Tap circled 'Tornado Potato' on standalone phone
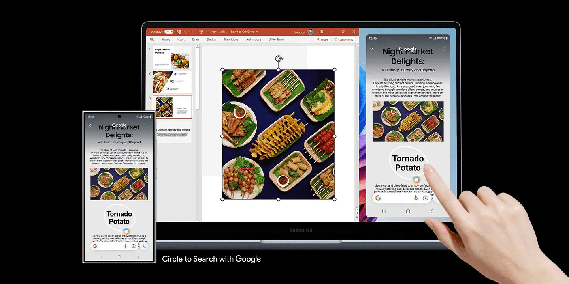Image resolution: width=569 pixels, height=284 pixels. [119, 217]
